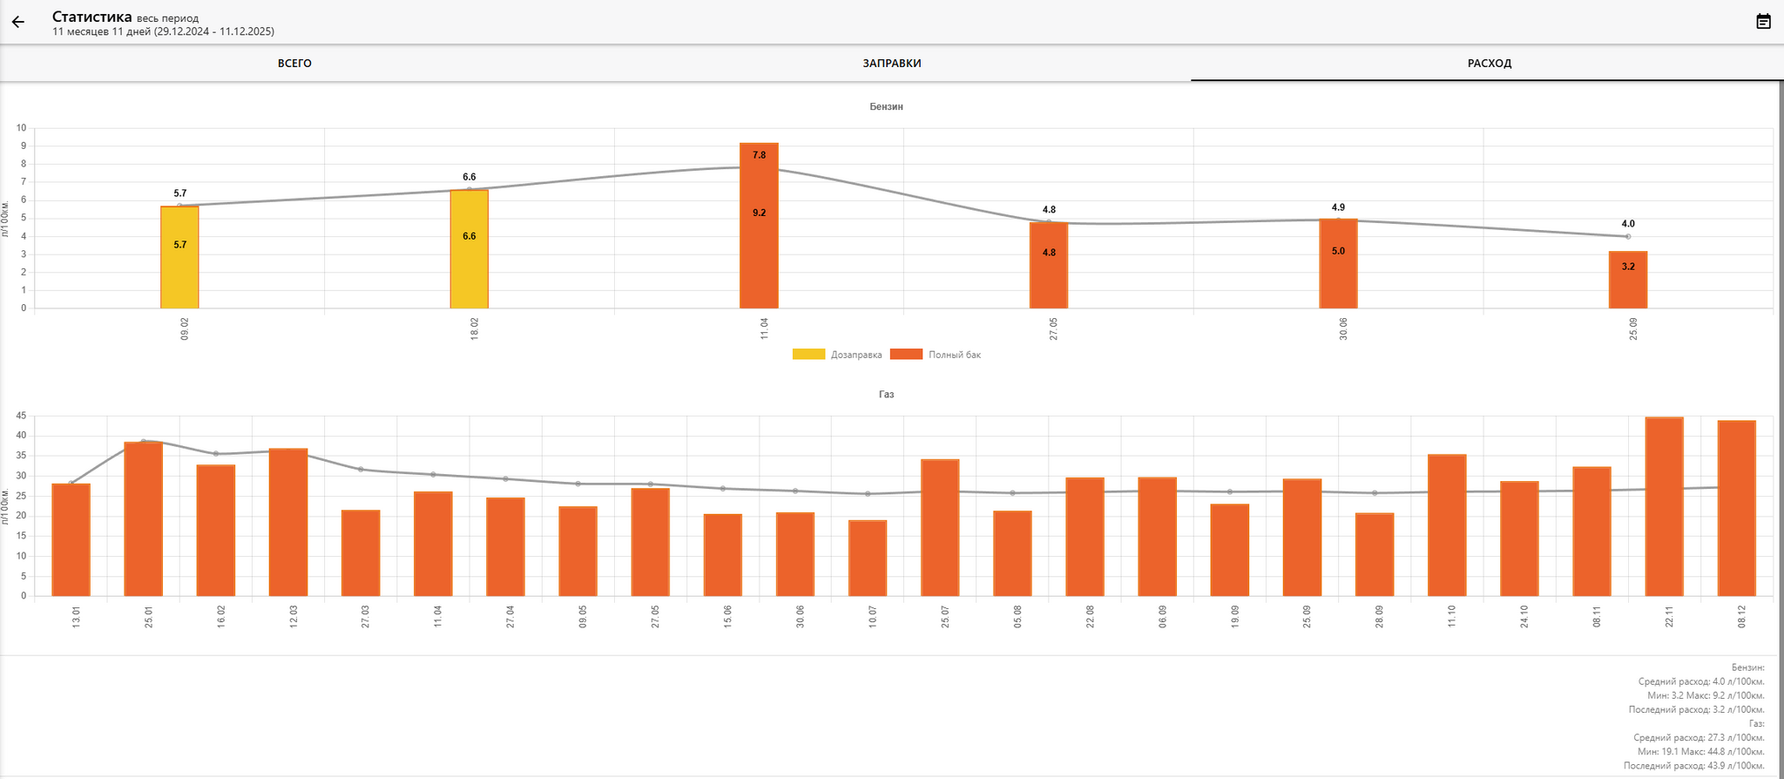The image size is (1784, 779).
Task: Select the 11.04 gasoline bar showing 9.2
Action: click(x=759, y=227)
